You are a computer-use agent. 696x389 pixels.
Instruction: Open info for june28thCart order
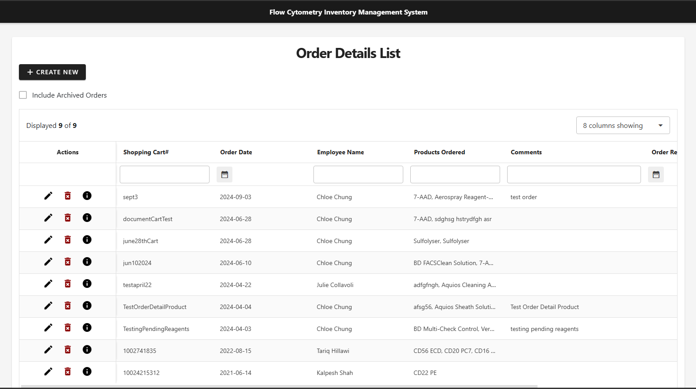pyautogui.click(x=87, y=240)
